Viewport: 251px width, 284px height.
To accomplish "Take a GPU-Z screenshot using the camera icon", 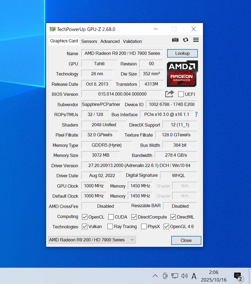I will [x=175, y=40].
